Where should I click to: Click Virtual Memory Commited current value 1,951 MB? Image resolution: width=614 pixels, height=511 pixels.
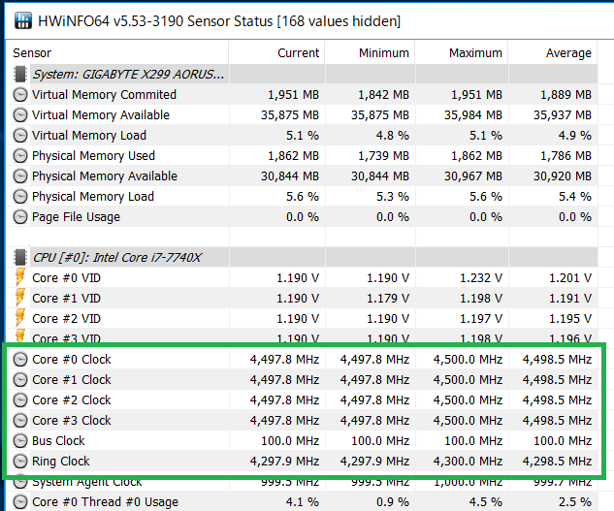point(293,94)
